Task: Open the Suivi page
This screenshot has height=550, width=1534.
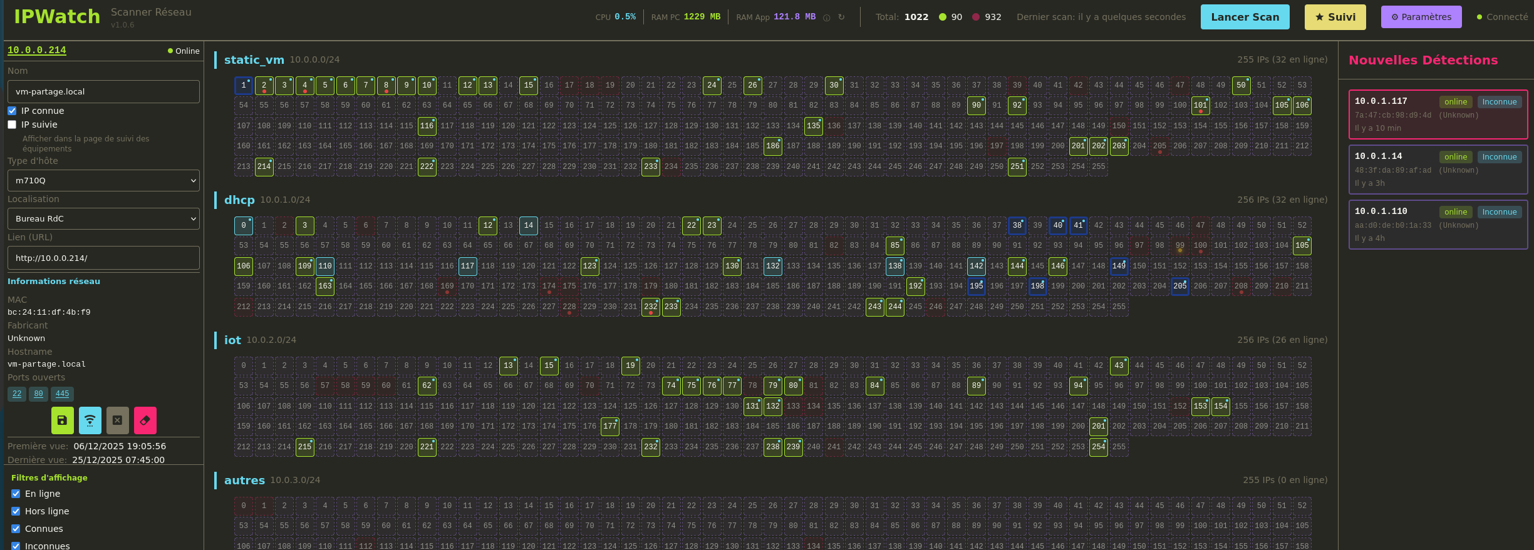Action: point(1335,17)
